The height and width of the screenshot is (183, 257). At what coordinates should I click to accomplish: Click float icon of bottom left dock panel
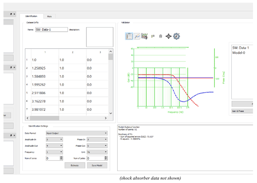click(11, 136)
